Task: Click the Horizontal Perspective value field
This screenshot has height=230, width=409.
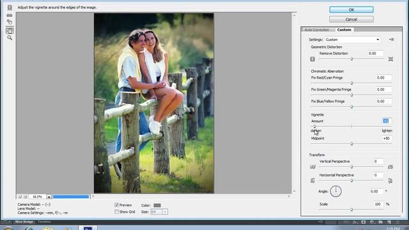Action: [378, 175]
